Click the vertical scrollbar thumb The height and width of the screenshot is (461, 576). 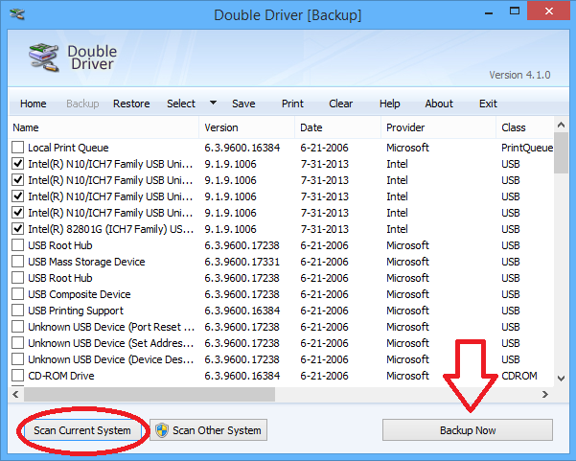pyautogui.click(x=561, y=152)
